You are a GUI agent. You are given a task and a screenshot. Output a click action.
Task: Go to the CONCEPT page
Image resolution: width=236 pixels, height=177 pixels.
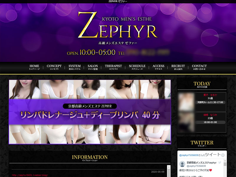pyautogui.click(x=54, y=67)
